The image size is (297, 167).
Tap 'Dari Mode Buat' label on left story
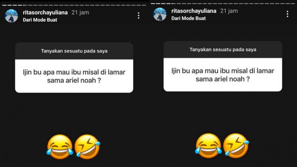click(40, 20)
